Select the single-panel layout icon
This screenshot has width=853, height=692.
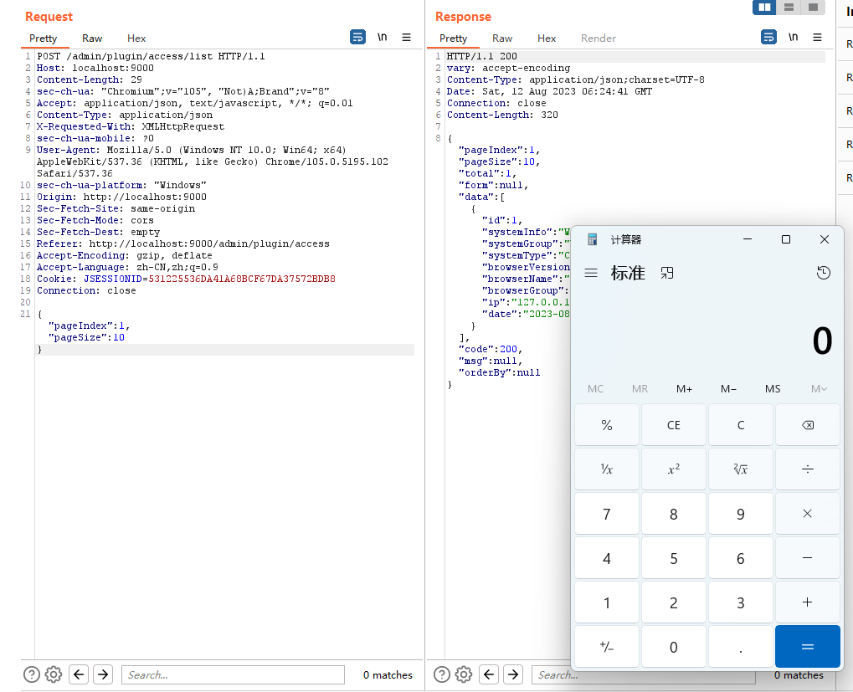coord(811,8)
